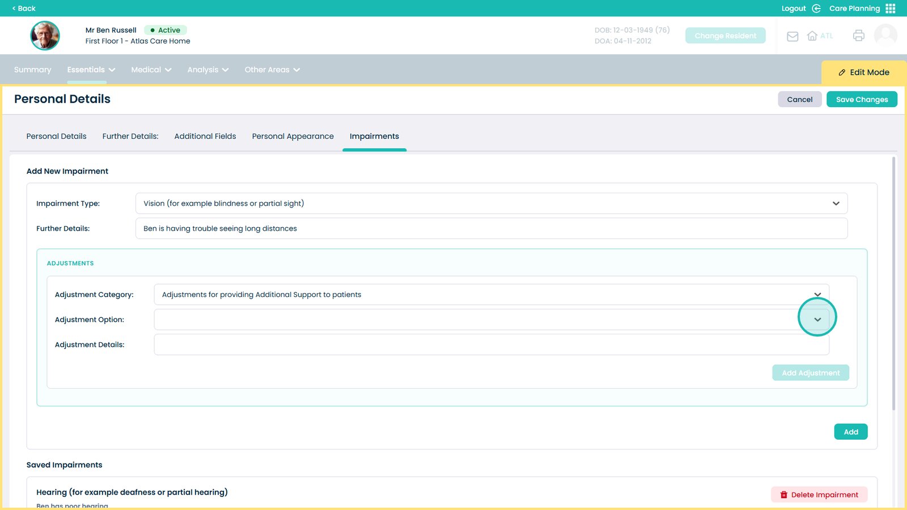Click the Edit Mode pencil icon
The height and width of the screenshot is (510, 907).
coord(842,73)
